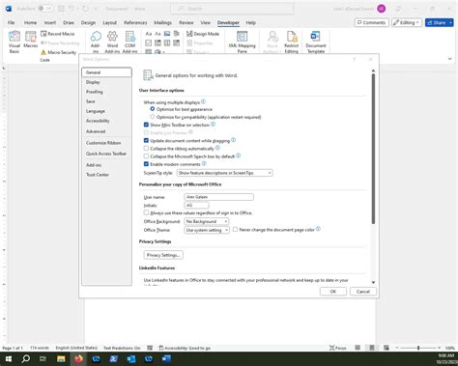Click Focus mode in status bar

pos(337,348)
